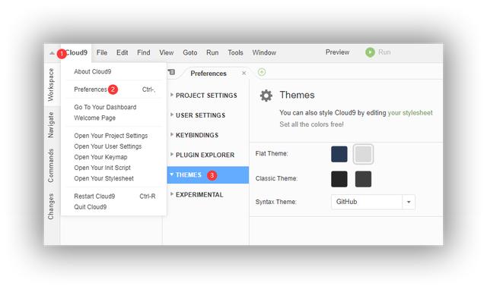Viewport: 487px width, 289px height.
Task: Open the Syntax Theme GitHub dropdown
Action: [x=373, y=202]
